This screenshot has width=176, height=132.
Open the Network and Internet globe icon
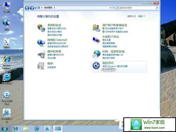[41, 43]
